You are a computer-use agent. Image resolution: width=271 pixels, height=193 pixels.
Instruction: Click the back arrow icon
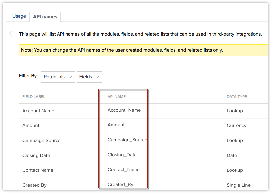tap(13, 34)
